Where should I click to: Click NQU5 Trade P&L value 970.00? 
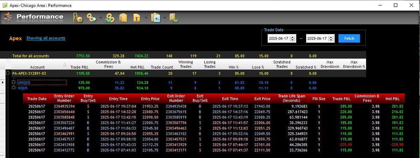tap(84, 88)
